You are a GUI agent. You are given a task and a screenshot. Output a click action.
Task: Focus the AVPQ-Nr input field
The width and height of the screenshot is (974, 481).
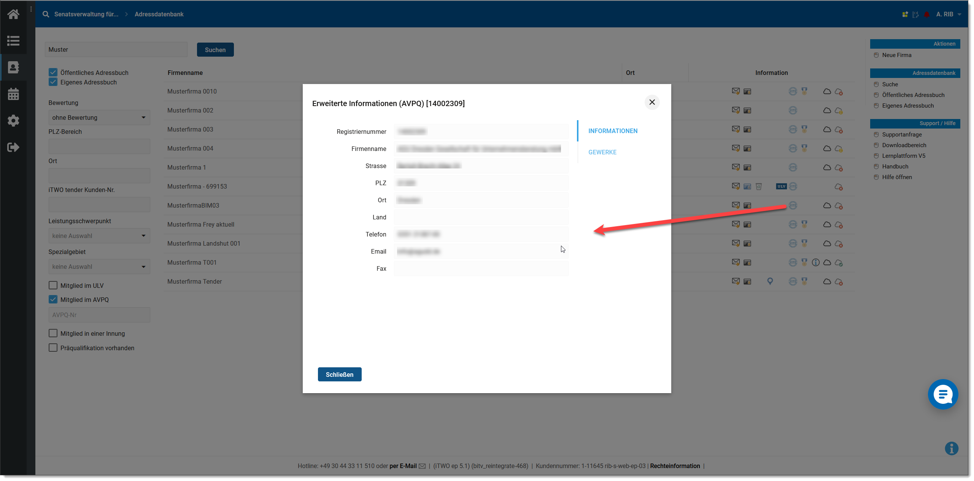coord(99,315)
